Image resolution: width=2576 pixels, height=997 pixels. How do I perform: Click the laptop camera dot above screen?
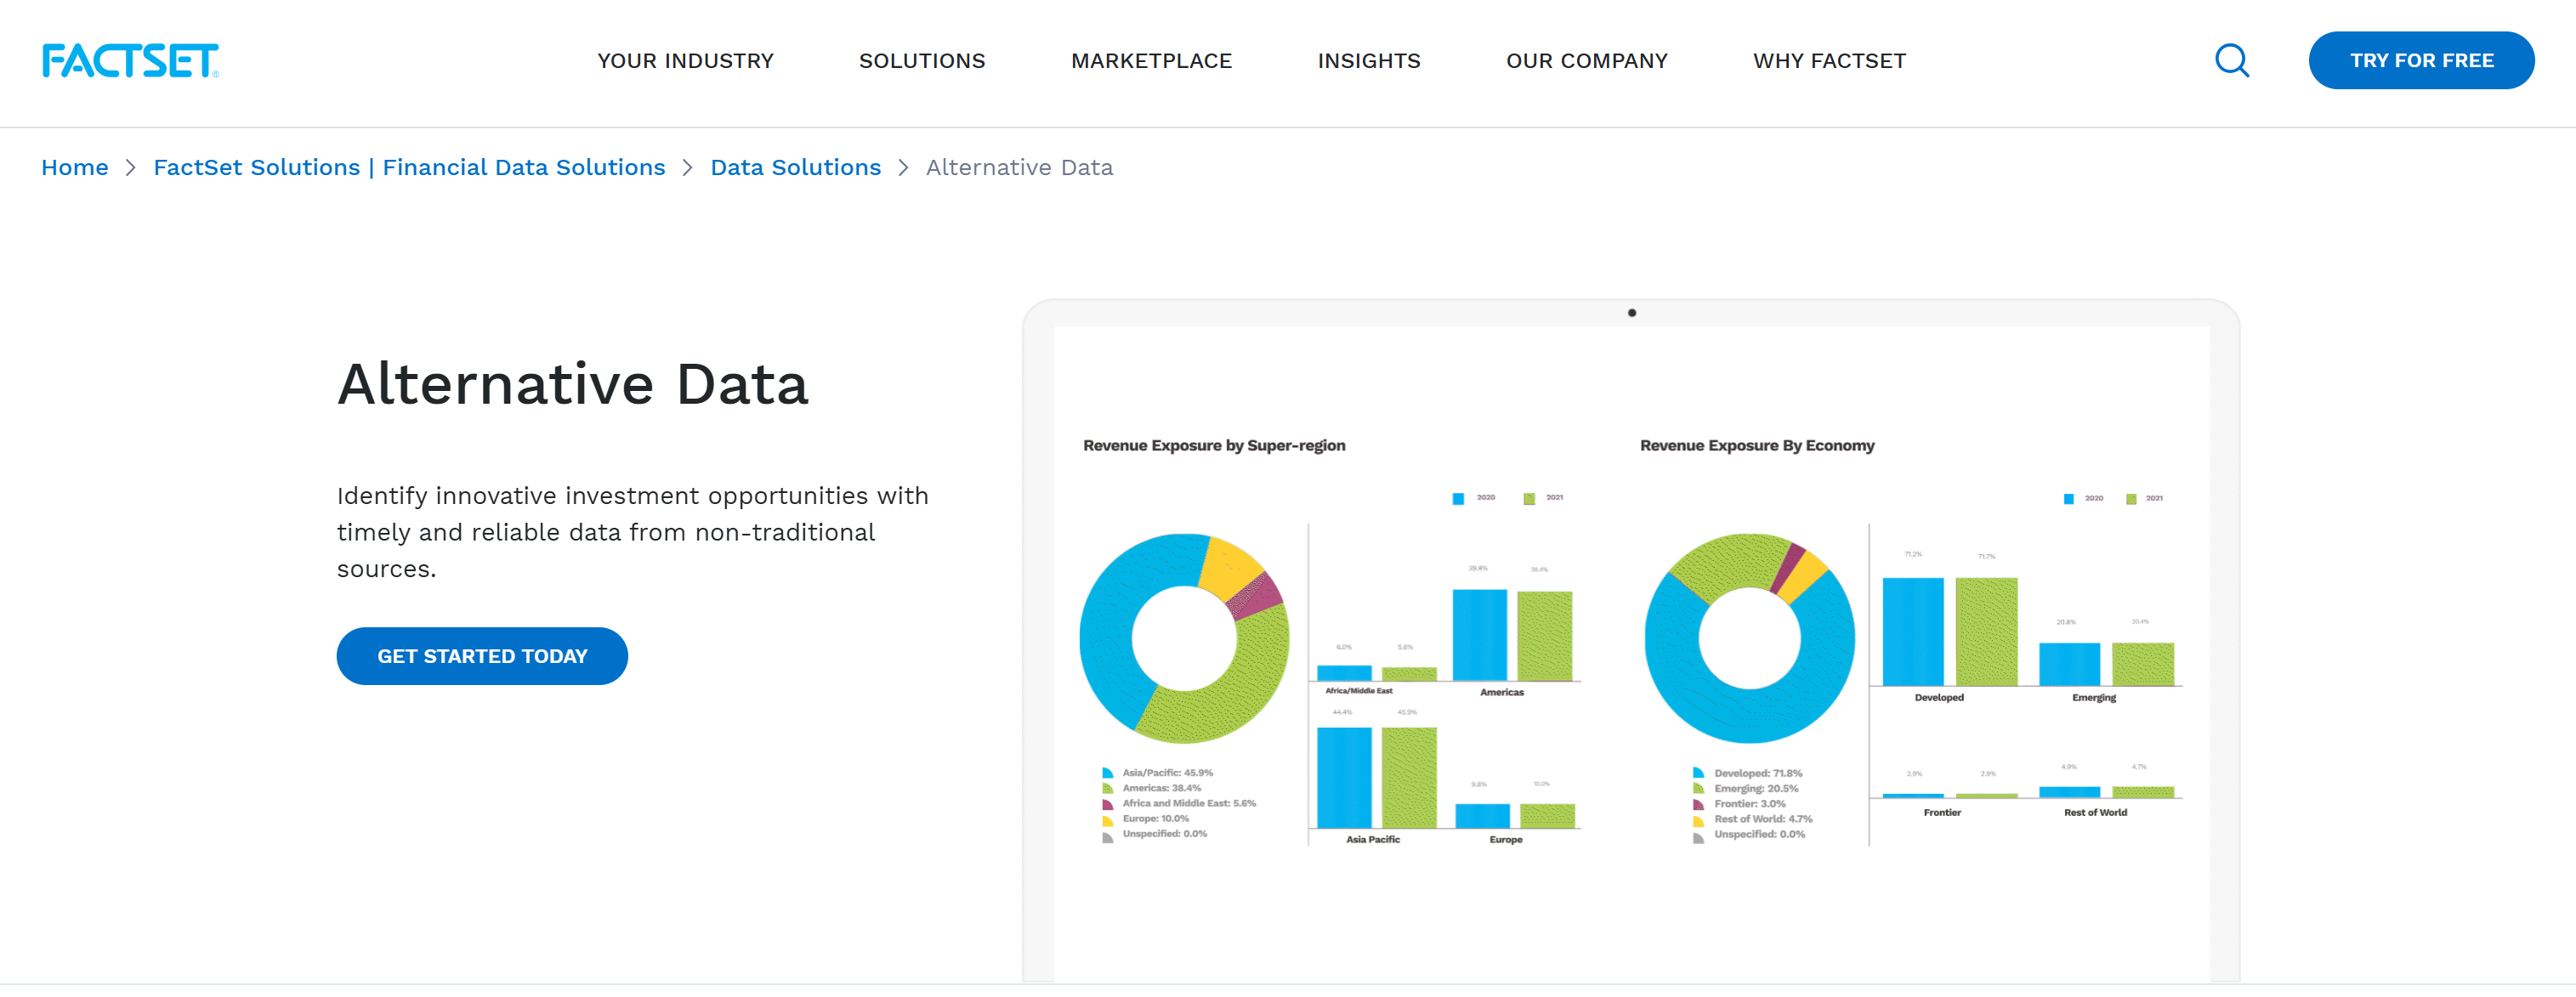point(1632,313)
